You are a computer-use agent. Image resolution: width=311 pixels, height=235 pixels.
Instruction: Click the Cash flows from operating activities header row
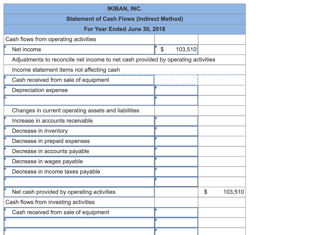79,39
